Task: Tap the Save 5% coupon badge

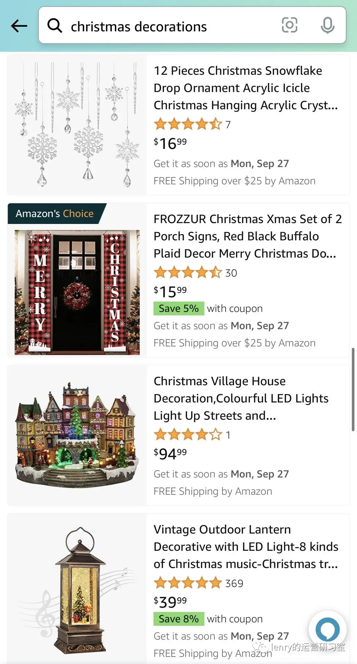Action: (179, 308)
